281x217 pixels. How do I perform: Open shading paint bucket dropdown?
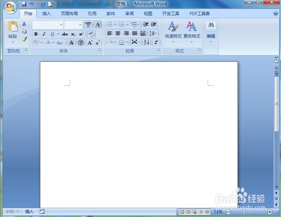pos(115,43)
